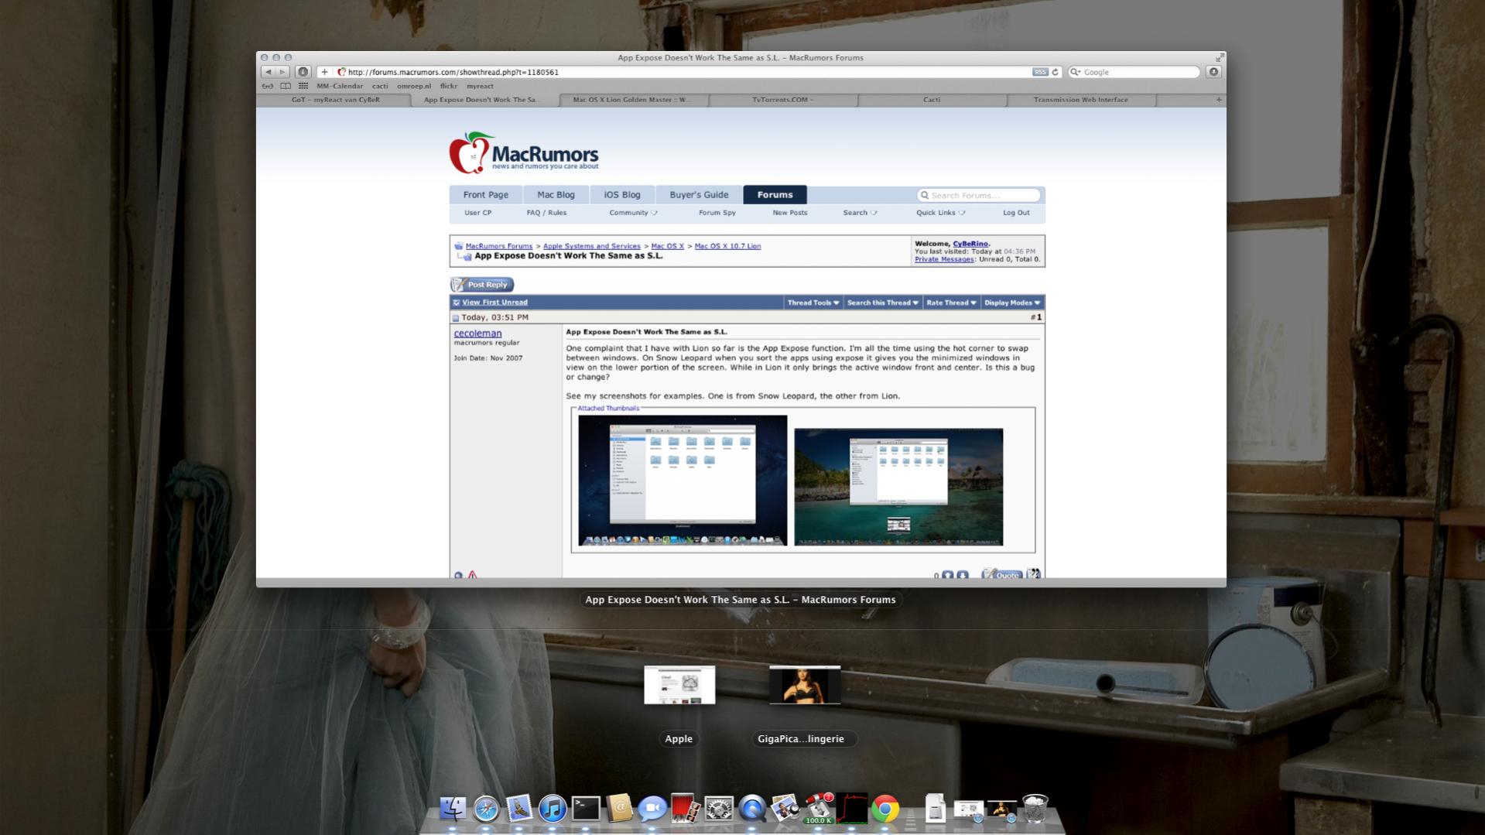Expand the Community forum menu
Viewport: 1485px width, 835px height.
[633, 213]
